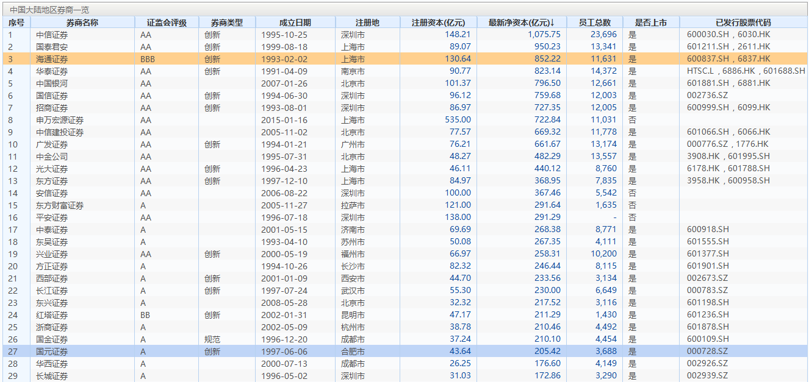
Task: Click the highlighted 海通证券 name
Action: point(52,59)
